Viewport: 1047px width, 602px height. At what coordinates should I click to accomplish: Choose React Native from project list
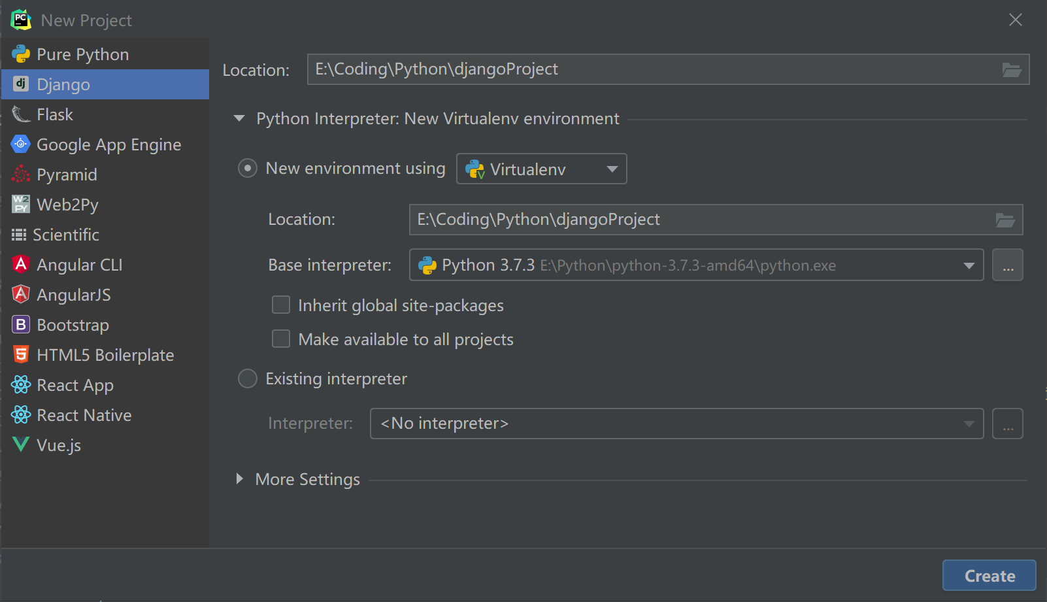coord(84,415)
